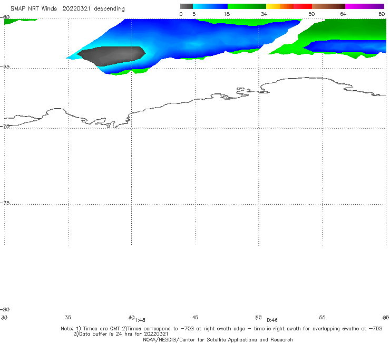Click the swath time label "1:48"

(x=140, y=320)
